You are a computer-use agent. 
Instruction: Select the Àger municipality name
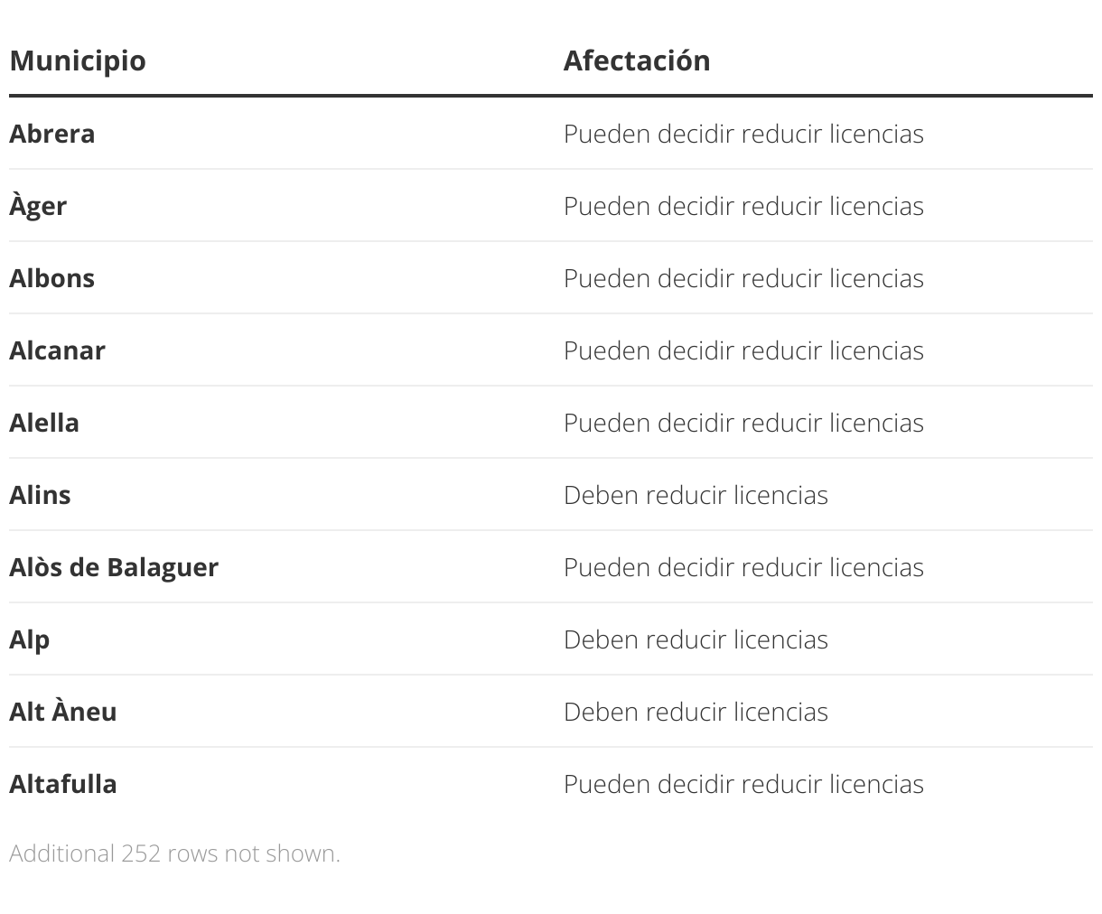click(x=38, y=206)
